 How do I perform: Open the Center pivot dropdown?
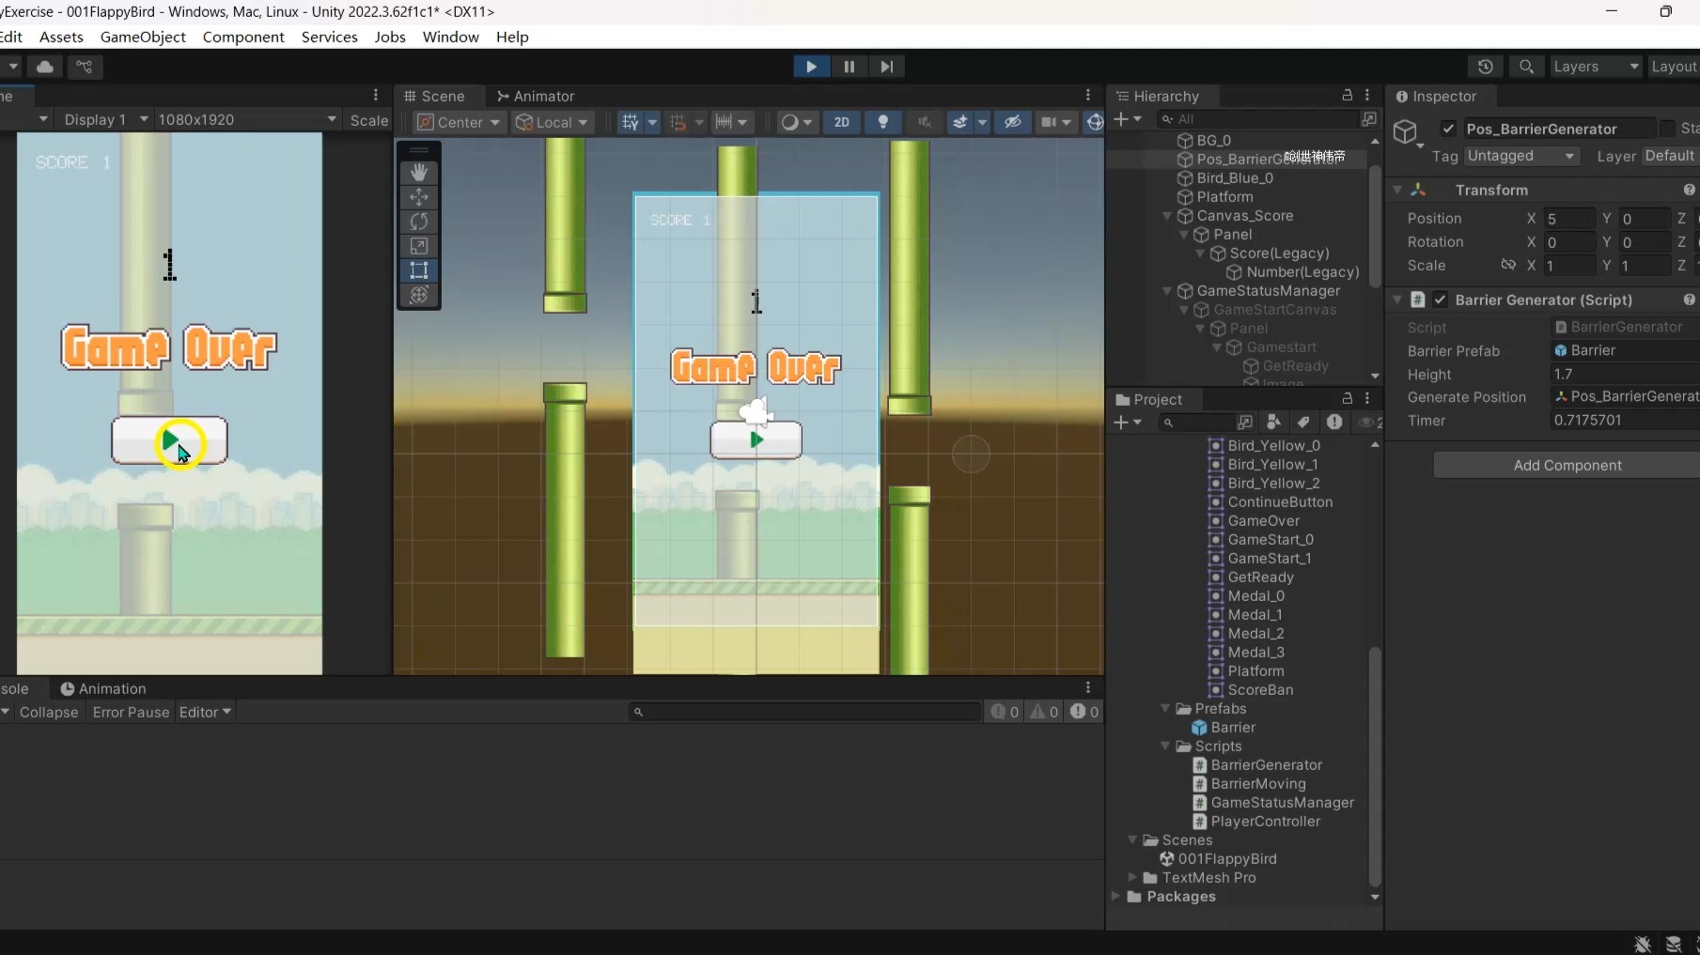[459, 122]
